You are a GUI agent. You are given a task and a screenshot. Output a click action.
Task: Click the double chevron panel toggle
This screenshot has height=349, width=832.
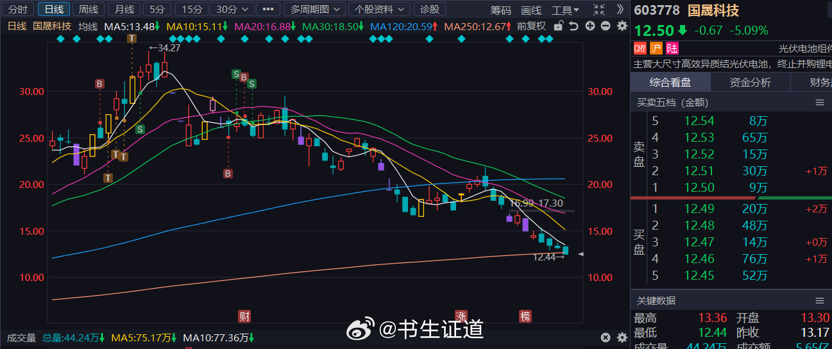point(620,10)
